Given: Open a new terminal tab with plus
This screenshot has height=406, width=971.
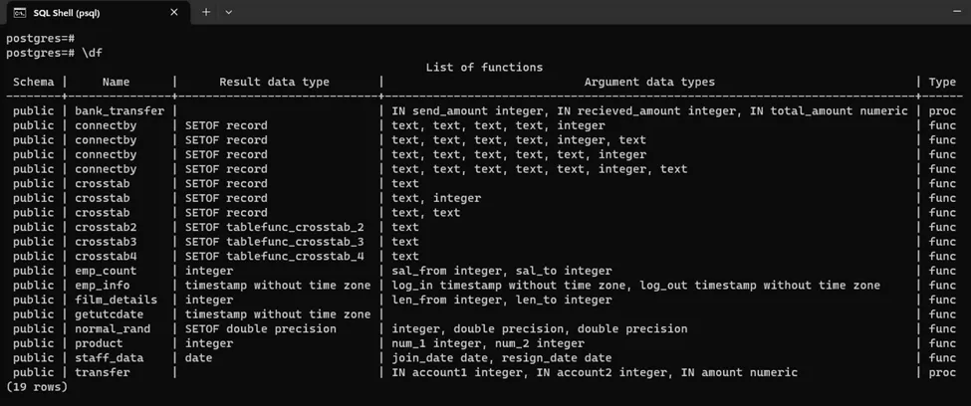Looking at the screenshot, I should (x=206, y=12).
